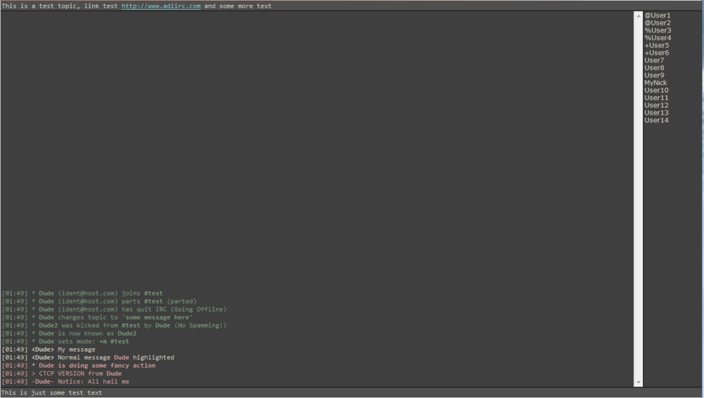Click 'Normal message Dude highlighted' line
The width and height of the screenshot is (704, 398).
tap(88, 358)
